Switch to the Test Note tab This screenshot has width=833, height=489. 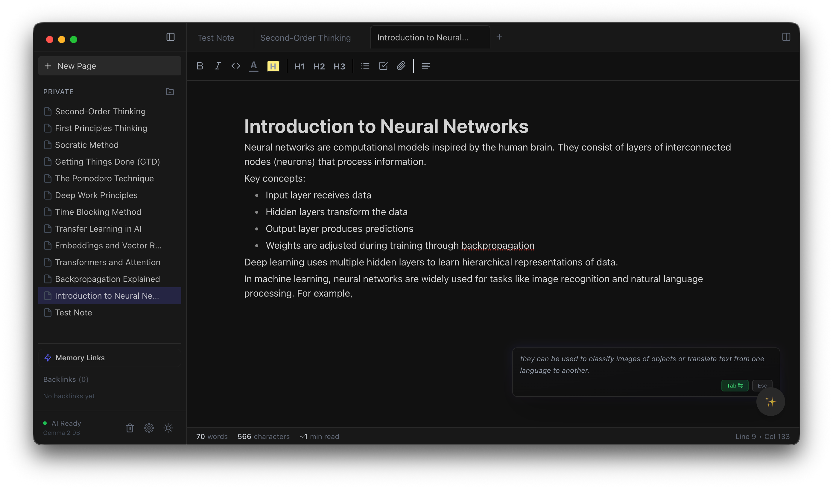click(216, 38)
